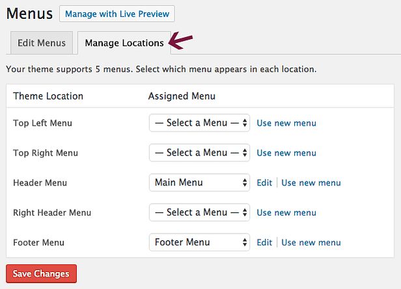Open the Right Header Menu dropdown
Screen dimensions: 401x289
click(x=199, y=212)
